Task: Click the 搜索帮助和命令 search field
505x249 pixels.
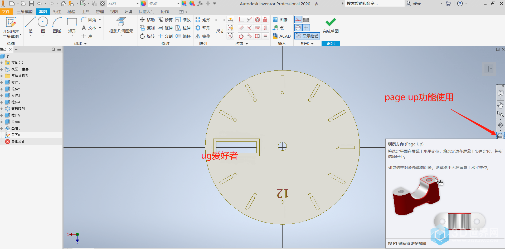Action: click(374, 3)
